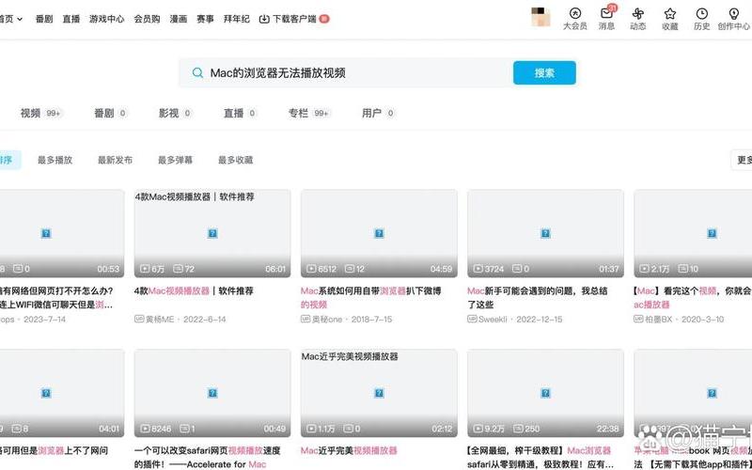The image size is (752, 470).
Task: Open the Accelerate for Mac plugin video title
Action: tap(207, 458)
